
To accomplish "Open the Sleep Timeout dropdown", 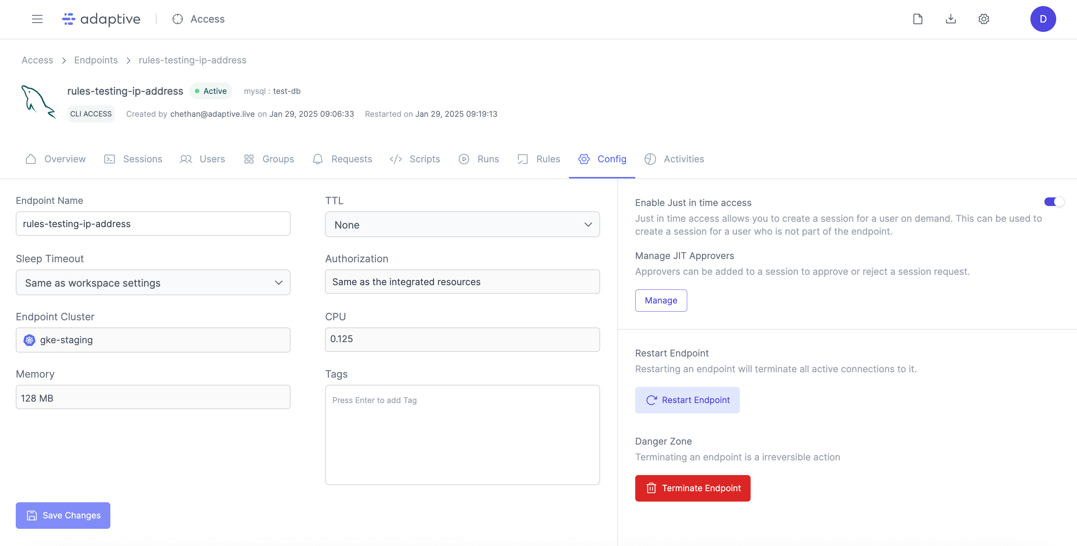I will click(x=153, y=283).
